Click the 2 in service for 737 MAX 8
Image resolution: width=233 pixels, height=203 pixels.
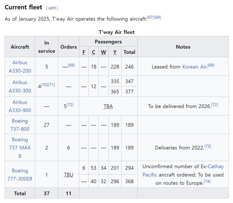coord(47,148)
